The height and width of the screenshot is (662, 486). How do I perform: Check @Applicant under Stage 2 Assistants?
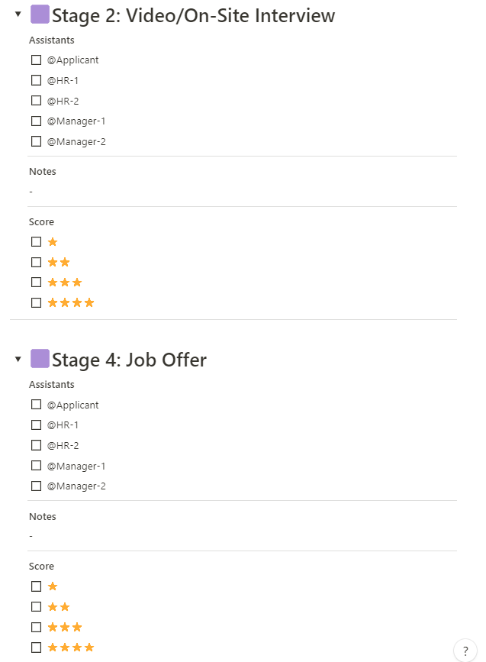tap(36, 60)
